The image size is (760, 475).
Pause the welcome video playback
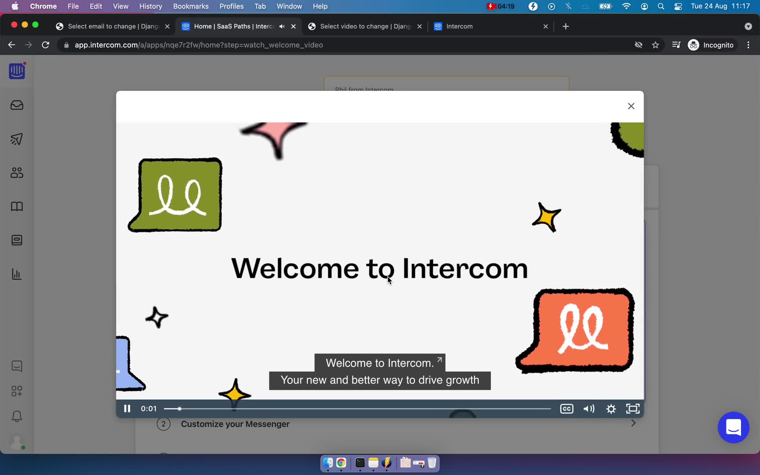(126, 408)
